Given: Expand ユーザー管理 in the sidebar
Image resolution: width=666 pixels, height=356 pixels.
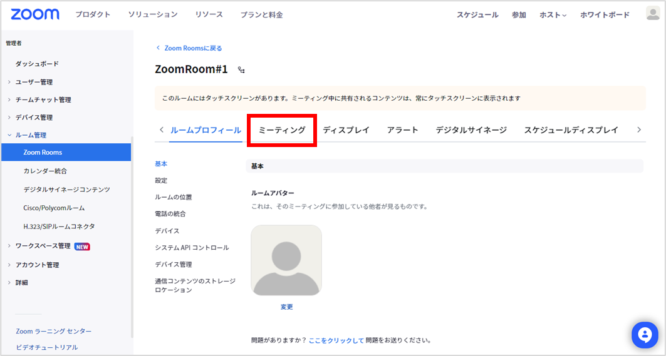Looking at the screenshot, I should tap(34, 82).
